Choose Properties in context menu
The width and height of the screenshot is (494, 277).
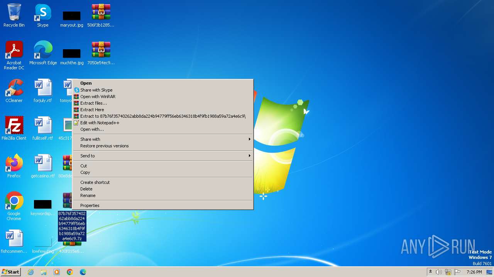[x=163, y=205]
